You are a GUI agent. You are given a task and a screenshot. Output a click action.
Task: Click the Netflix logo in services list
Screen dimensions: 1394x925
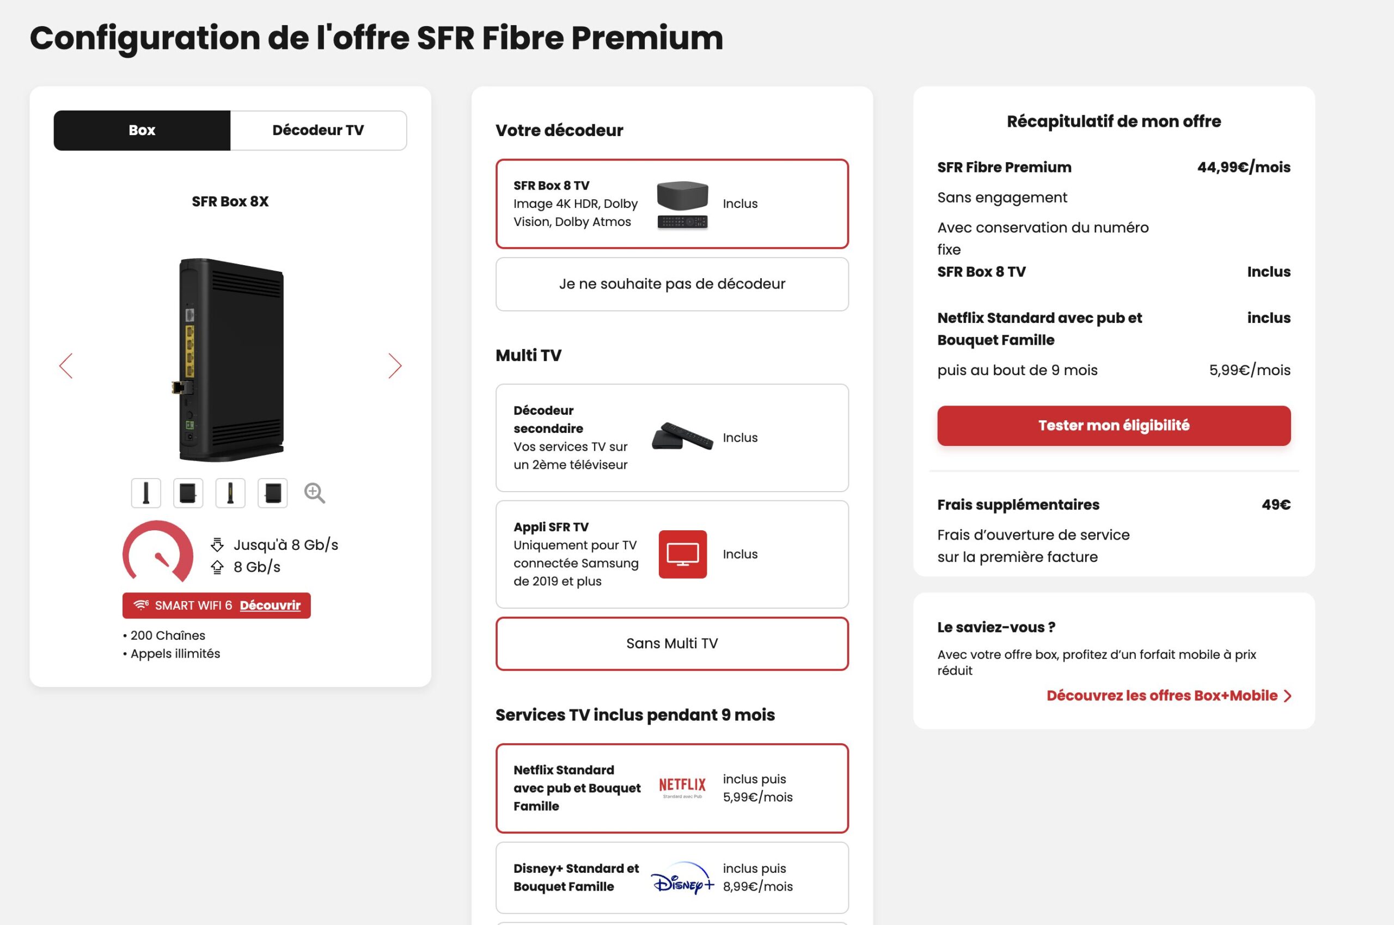point(682,788)
